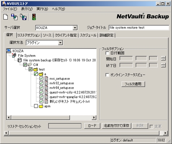172x144 pixels.
Task: Click the window bottom horizontal scrollbar thumb
Action: (x=84, y=133)
